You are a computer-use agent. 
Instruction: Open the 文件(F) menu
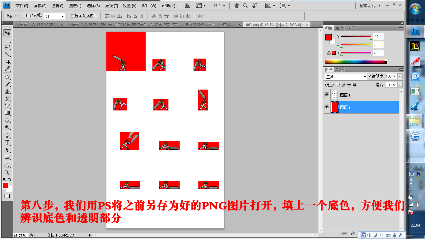[x=22, y=6]
